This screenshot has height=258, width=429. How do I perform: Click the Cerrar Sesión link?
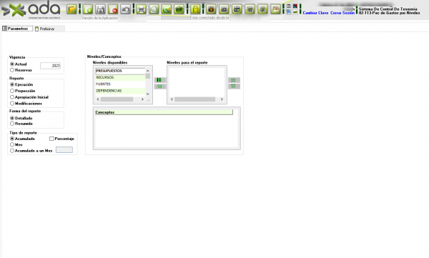342,13
